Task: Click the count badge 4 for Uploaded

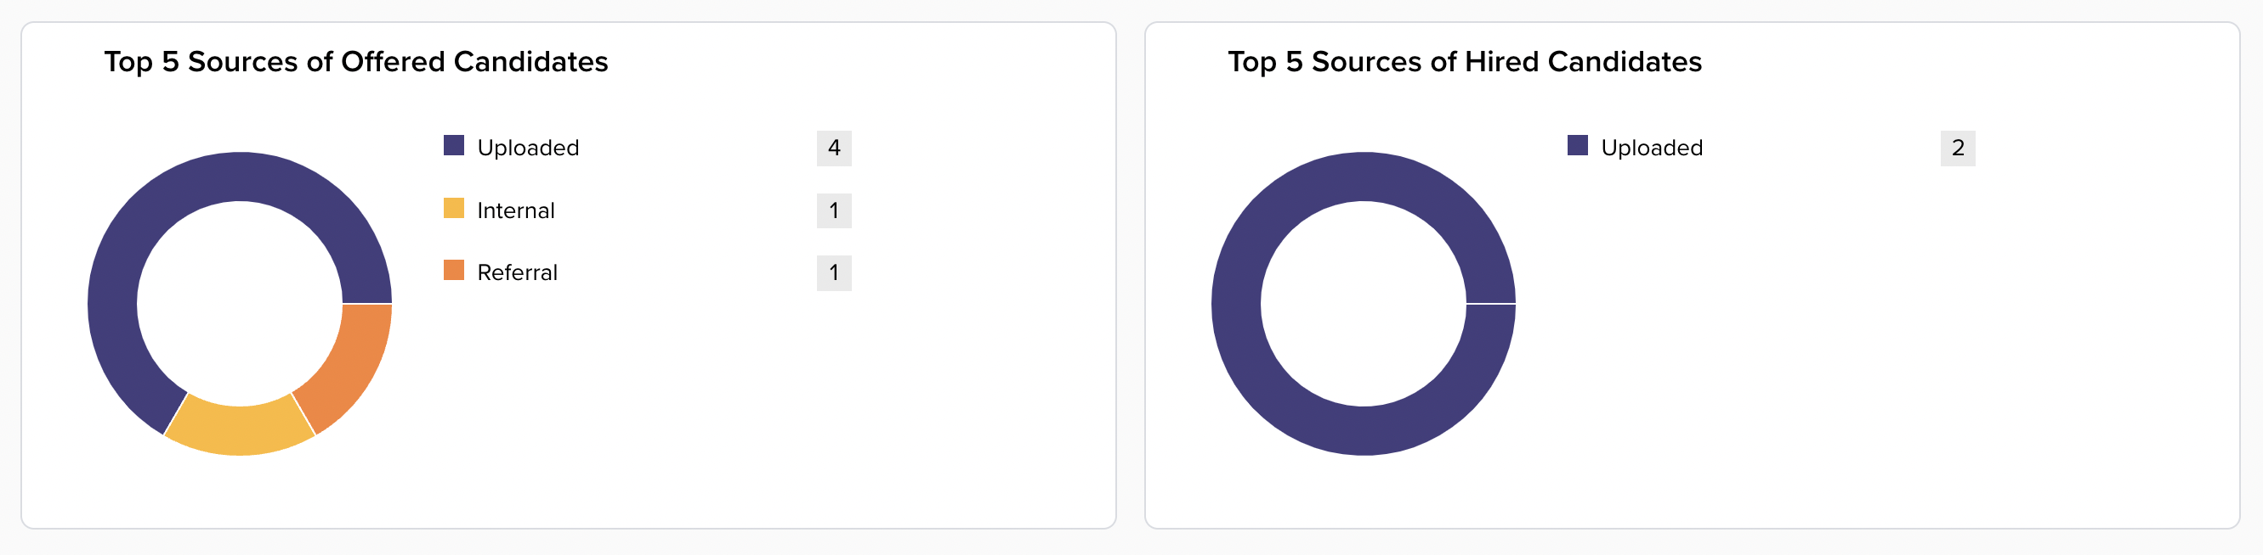Action: (x=834, y=149)
